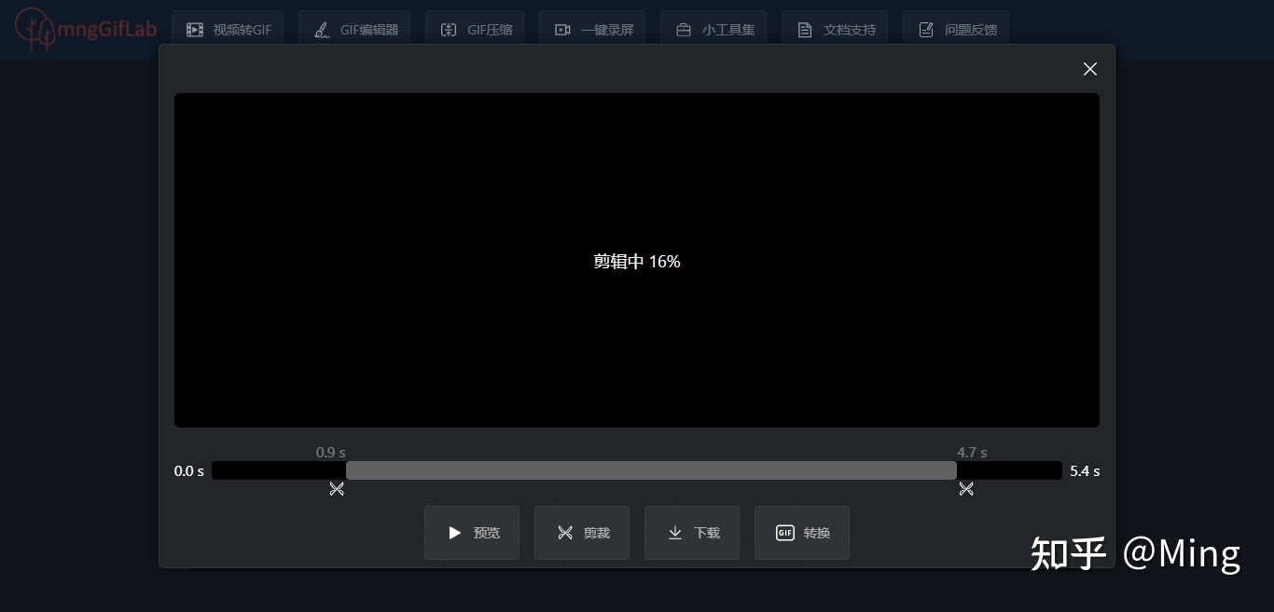The image size is (1274, 612).
Task: Click the 4.7 s trim end label
Action: coord(972,453)
